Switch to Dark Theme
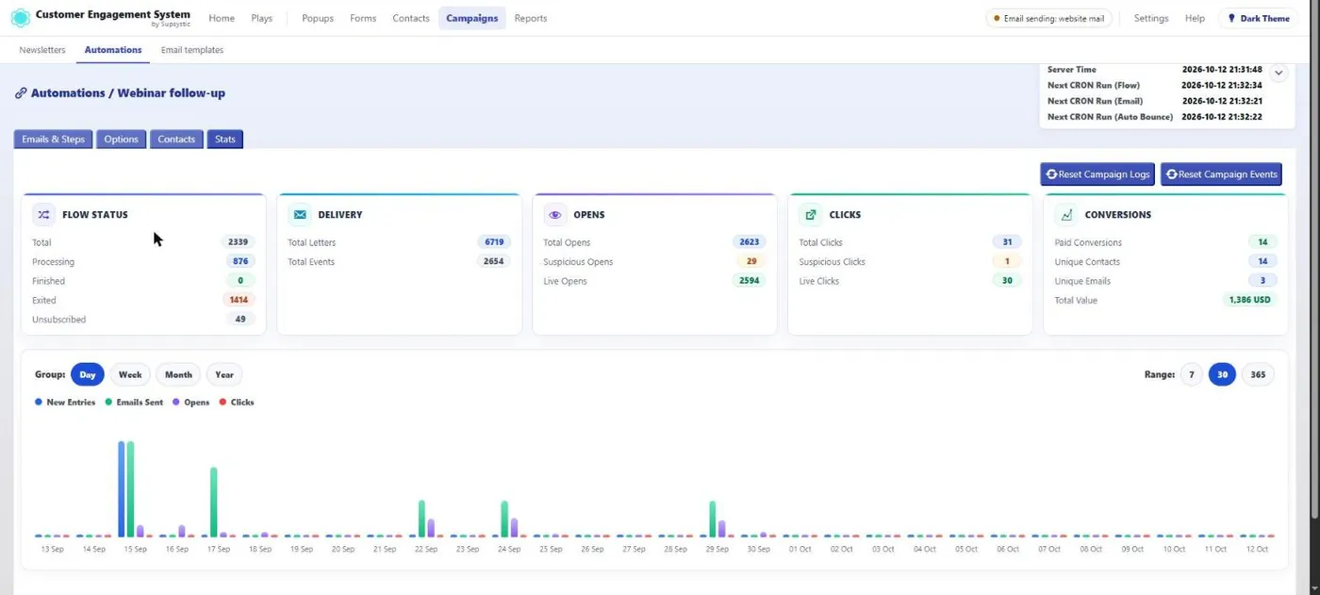This screenshot has height=595, width=1320. pos(1258,18)
